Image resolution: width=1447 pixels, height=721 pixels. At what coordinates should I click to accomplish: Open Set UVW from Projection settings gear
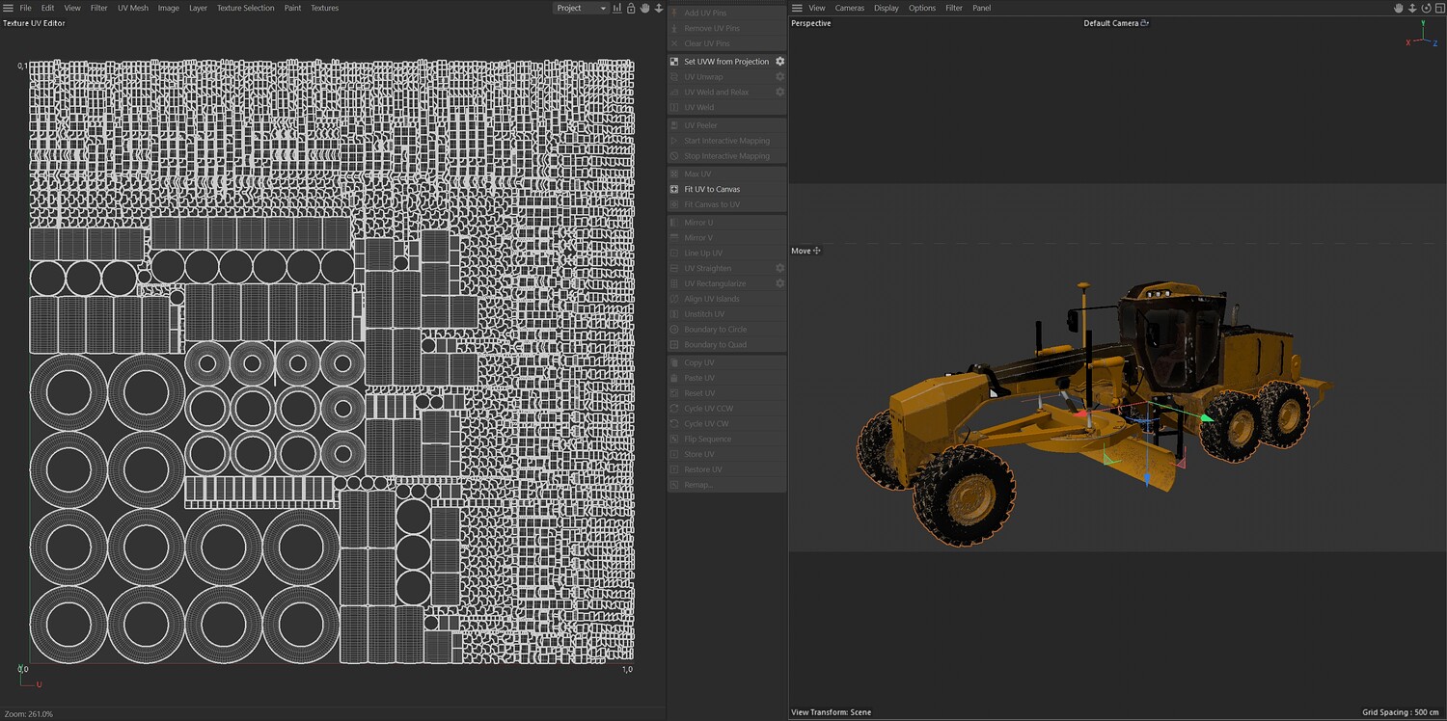[780, 62]
